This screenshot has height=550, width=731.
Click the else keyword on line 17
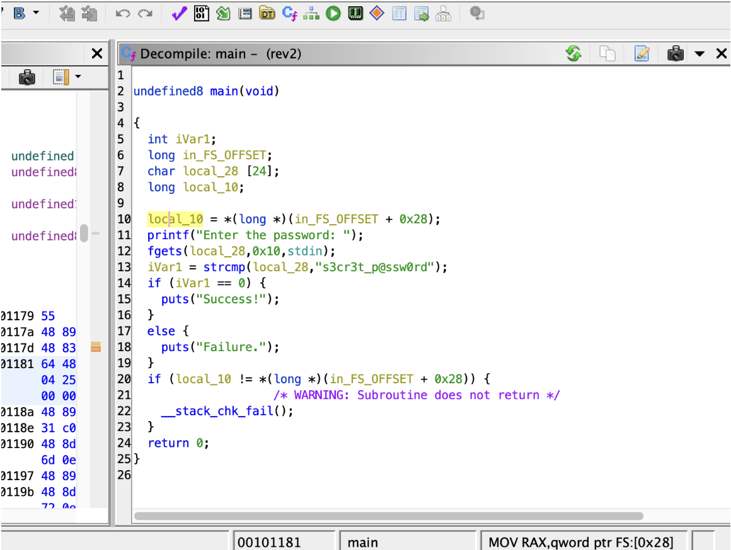(161, 330)
